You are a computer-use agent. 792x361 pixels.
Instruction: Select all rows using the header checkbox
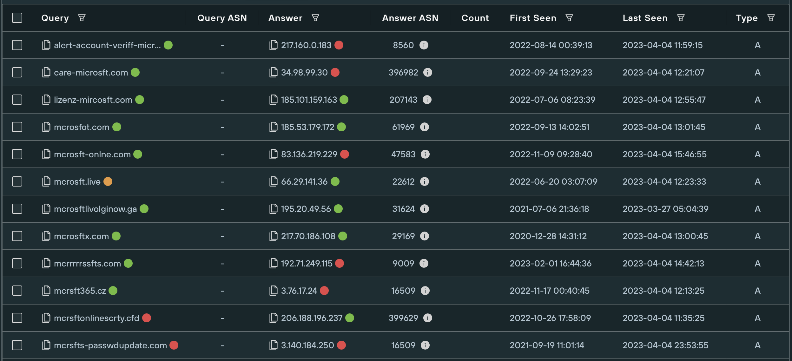[x=17, y=18]
